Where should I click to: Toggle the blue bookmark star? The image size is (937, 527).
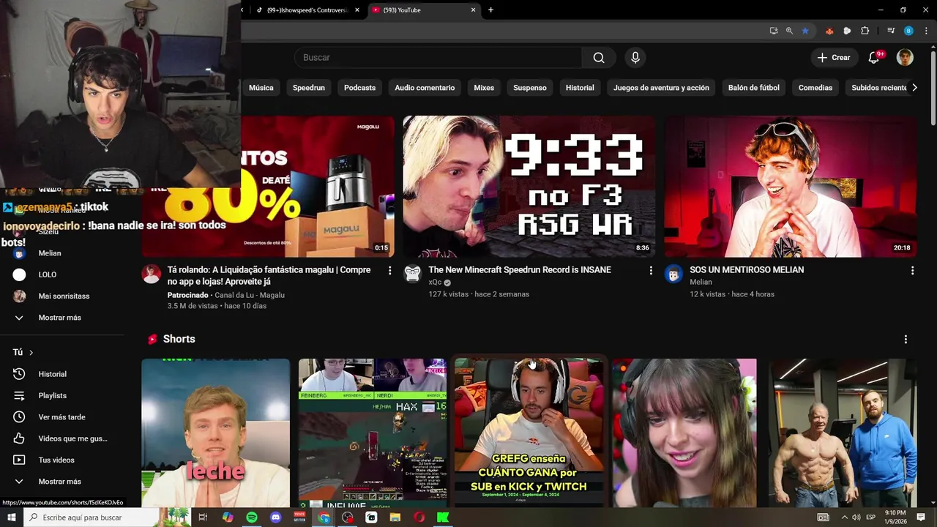coord(805,31)
